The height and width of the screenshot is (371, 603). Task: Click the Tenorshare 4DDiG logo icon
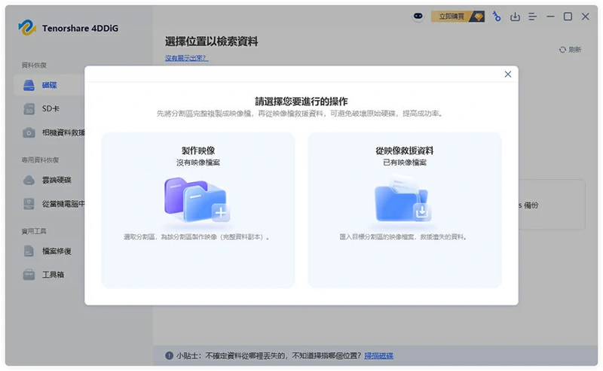point(27,28)
